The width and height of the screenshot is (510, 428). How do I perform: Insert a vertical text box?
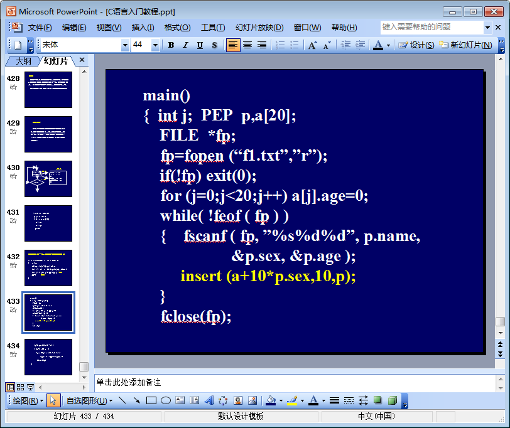(x=194, y=401)
